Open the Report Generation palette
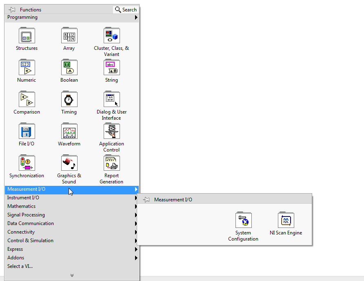This screenshot has width=364, height=281. click(112, 163)
